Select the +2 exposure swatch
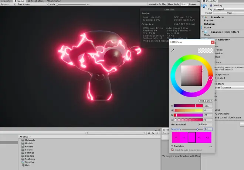 pyautogui.click(x=207, y=138)
